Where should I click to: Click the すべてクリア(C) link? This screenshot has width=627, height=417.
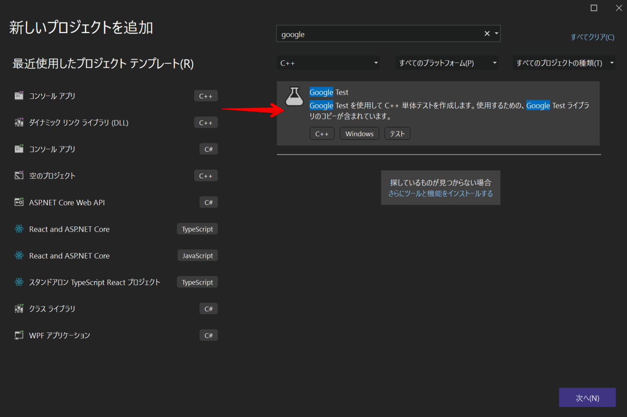(592, 37)
